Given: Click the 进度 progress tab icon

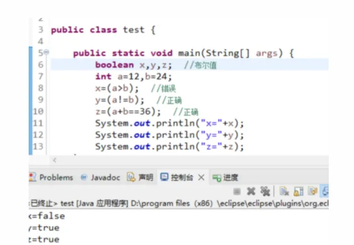Looking at the screenshot, I should pos(217,178).
